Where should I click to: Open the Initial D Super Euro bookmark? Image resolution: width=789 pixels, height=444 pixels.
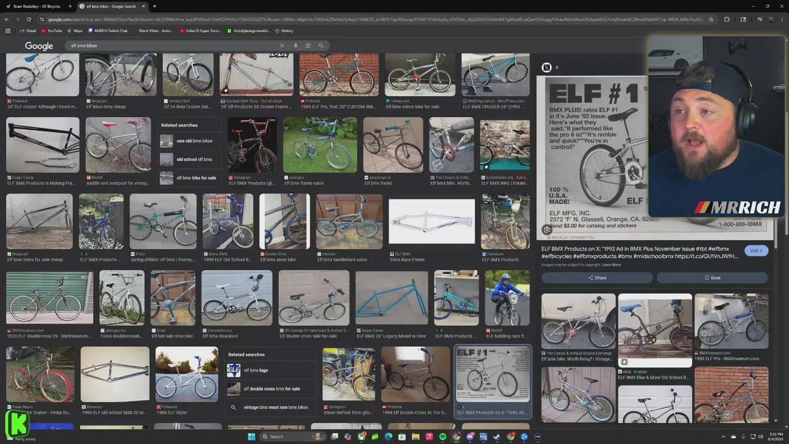click(x=200, y=30)
